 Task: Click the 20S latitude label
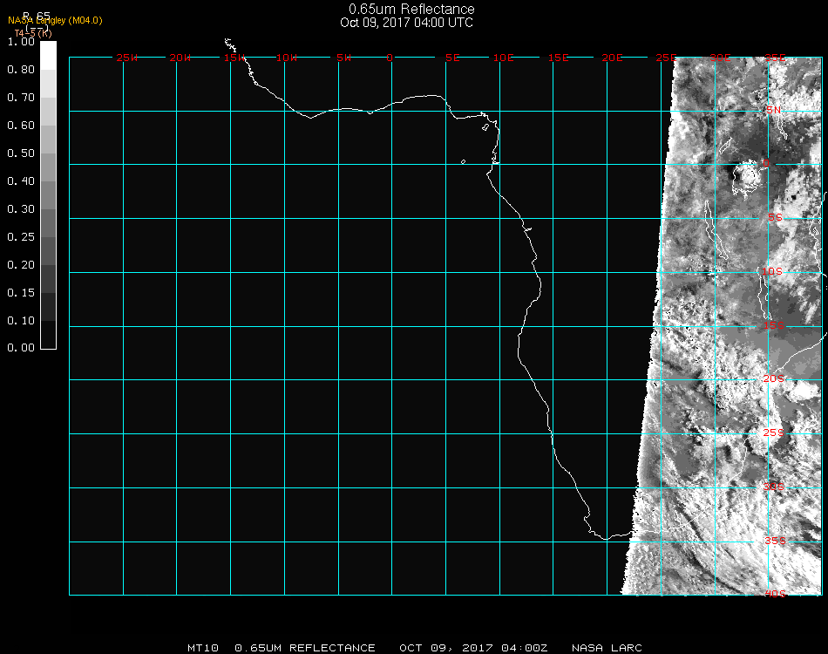[x=774, y=378]
